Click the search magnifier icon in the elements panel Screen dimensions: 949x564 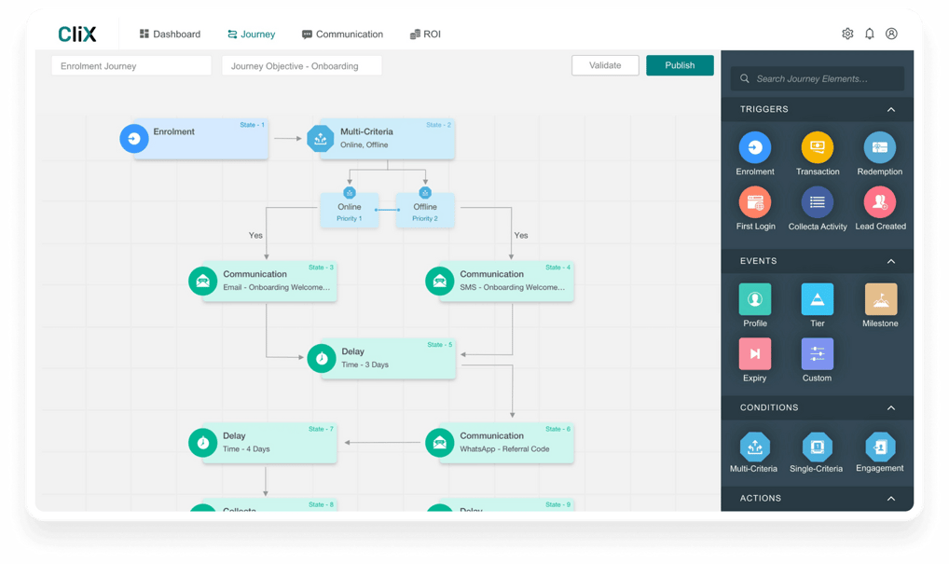(745, 78)
